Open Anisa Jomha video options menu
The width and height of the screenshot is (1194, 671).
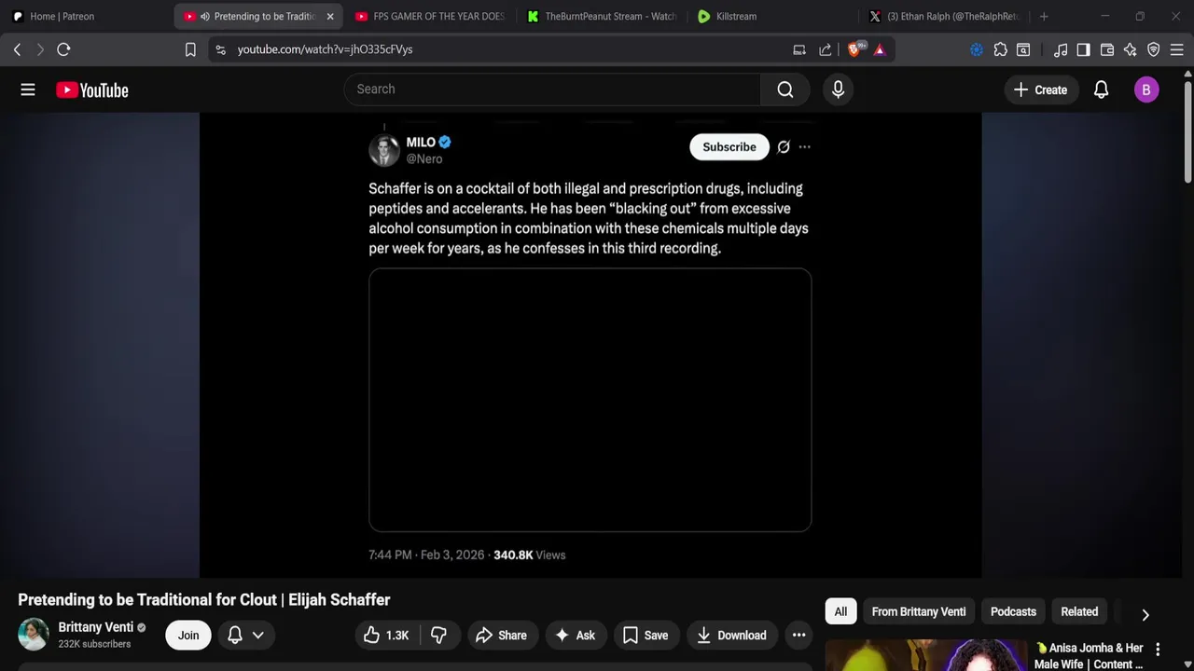coord(1158,650)
